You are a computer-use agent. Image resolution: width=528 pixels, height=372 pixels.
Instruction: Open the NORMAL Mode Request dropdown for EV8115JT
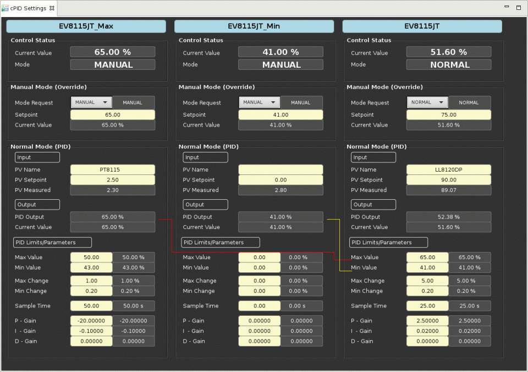pyautogui.click(x=428, y=102)
